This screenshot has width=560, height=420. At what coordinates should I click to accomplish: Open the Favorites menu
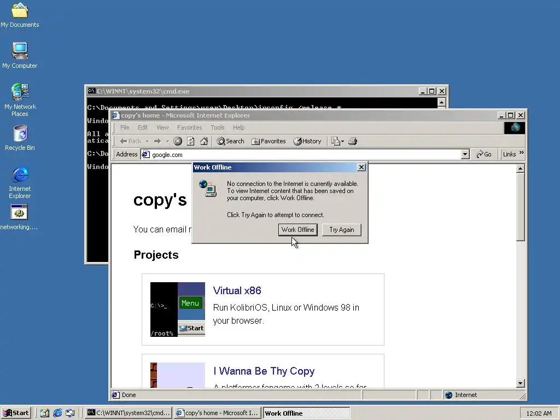click(190, 127)
